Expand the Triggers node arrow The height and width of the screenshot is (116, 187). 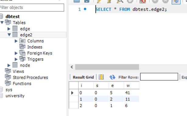pyautogui.click(x=16, y=59)
